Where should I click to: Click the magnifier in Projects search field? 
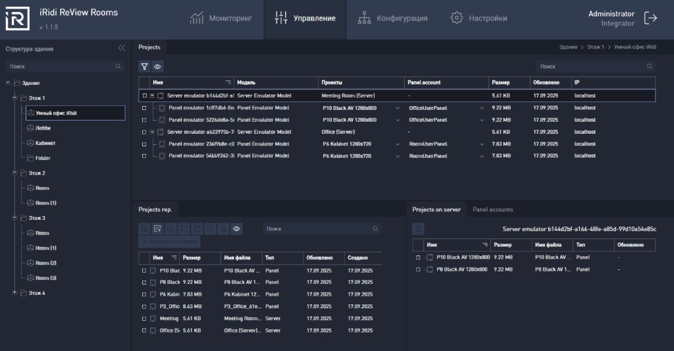tap(650, 67)
